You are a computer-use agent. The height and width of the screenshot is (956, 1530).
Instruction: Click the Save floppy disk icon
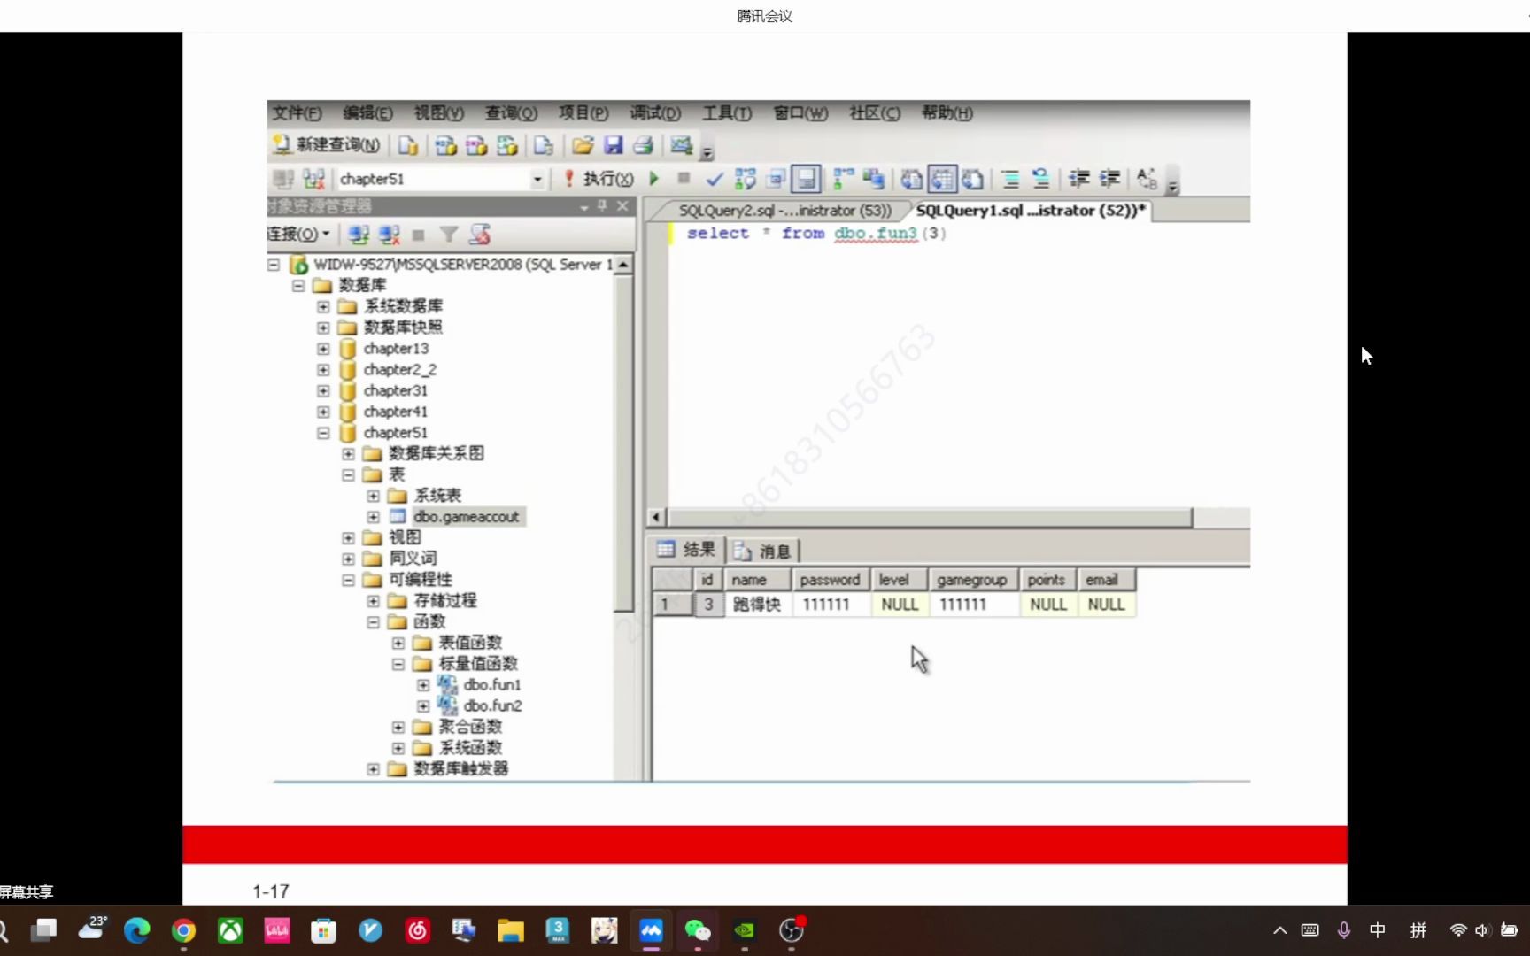(613, 145)
